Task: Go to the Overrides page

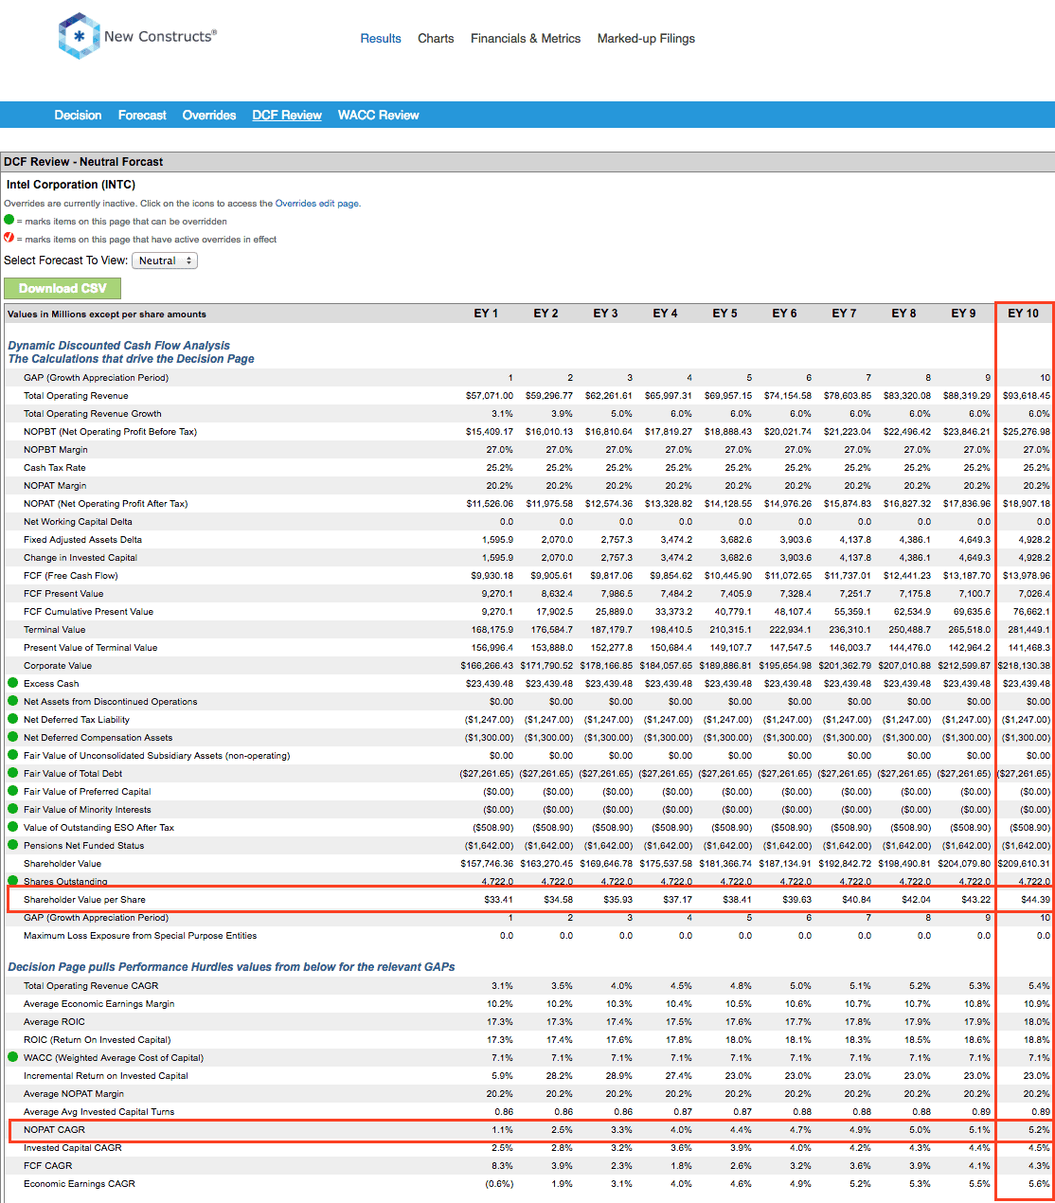Action: [209, 115]
